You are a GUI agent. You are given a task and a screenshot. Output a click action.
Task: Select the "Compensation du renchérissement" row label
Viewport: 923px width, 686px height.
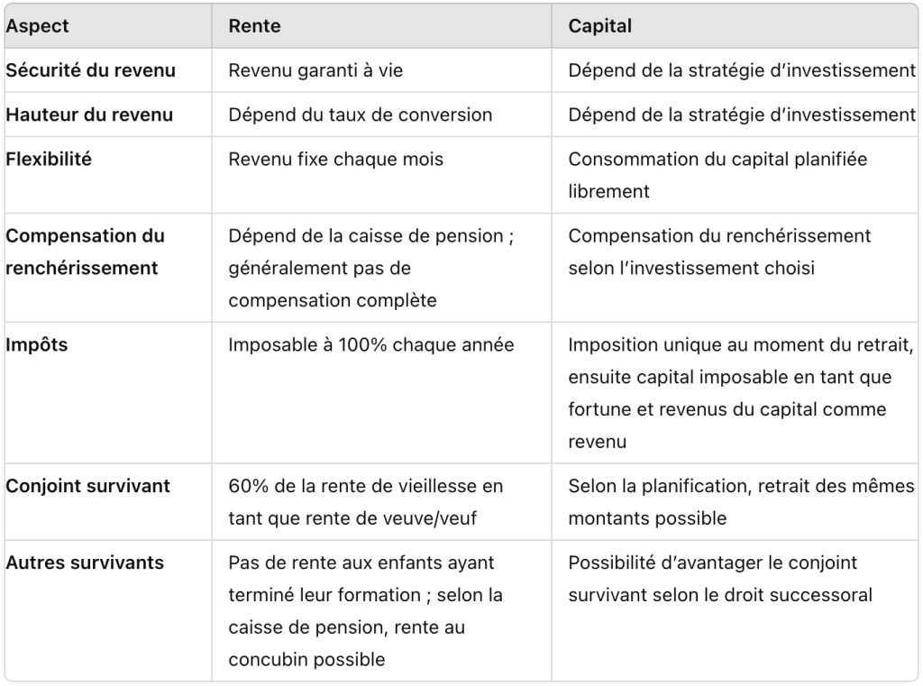click(85, 252)
